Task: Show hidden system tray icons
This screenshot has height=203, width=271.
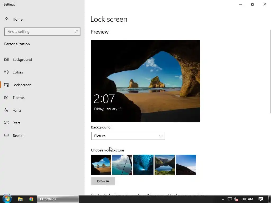Action: click(x=223, y=199)
